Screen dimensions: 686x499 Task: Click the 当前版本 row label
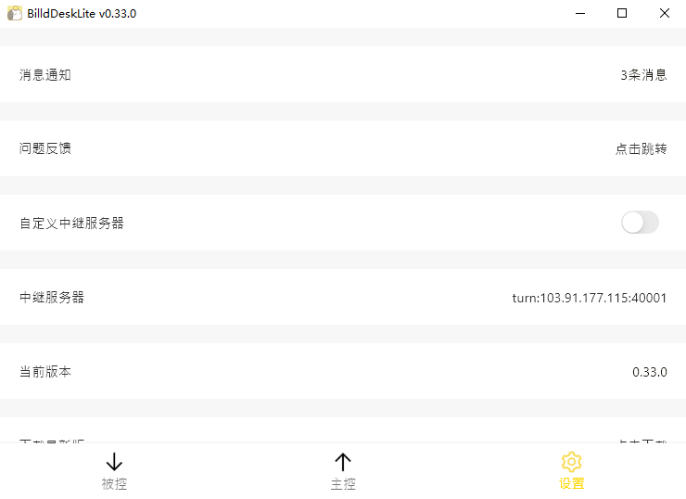(x=45, y=372)
